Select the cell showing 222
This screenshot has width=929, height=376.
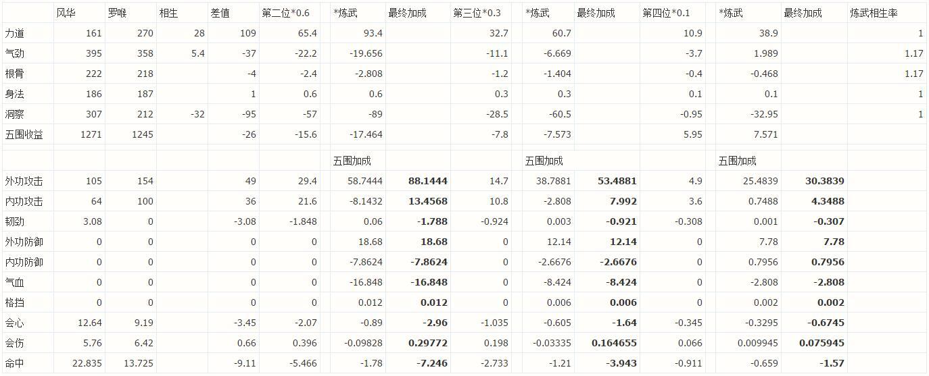coord(93,74)
